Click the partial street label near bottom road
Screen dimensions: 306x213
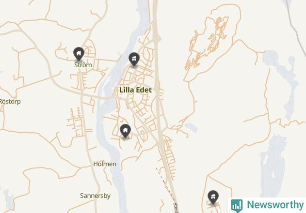tap(176, 208)
